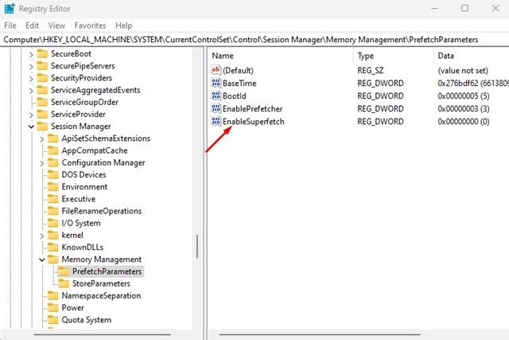Screen dimensions: 509x340
Task: Maximize the Registry Editor window
Action: click(464, 8)
